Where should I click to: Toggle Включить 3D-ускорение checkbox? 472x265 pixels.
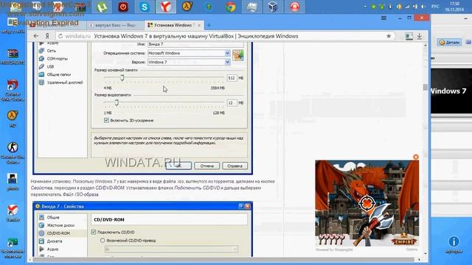[106, 120]
